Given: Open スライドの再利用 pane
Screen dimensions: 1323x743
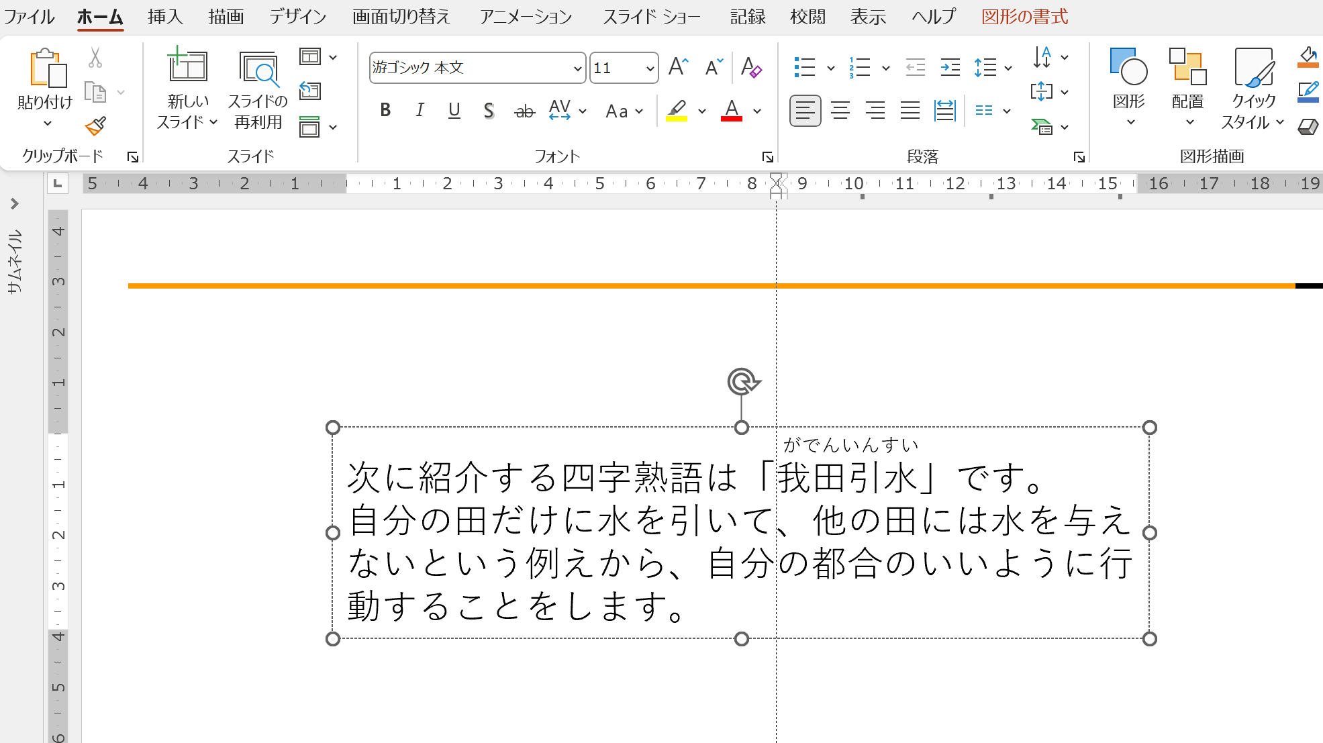Looking at the screenshot, I should click(x=258, y=87).
